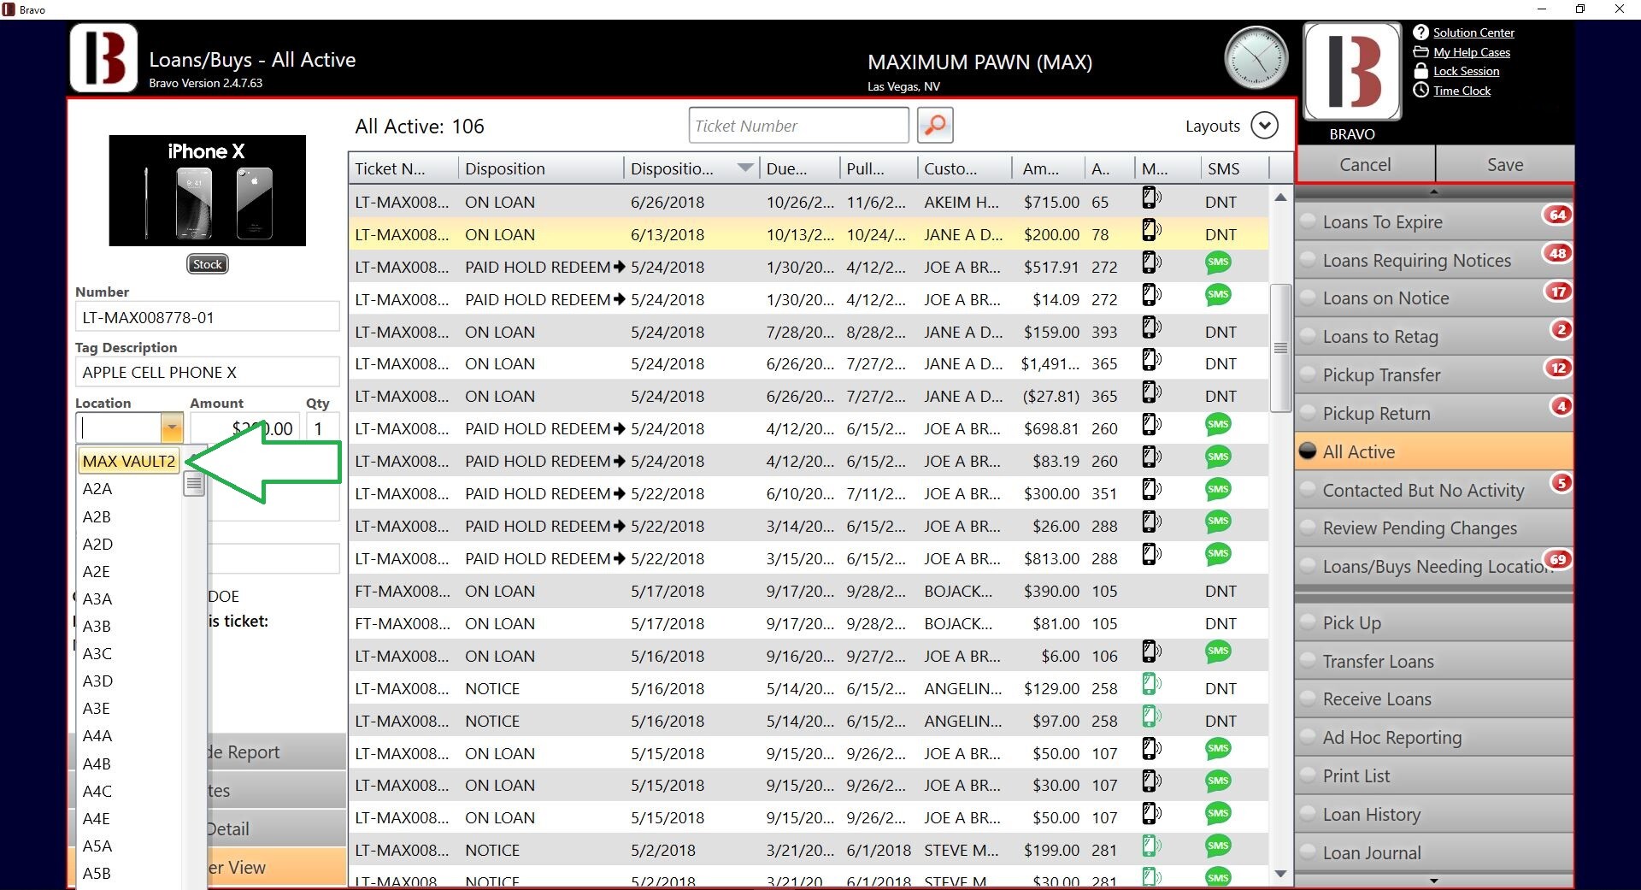Open the Layouts dropdown chevron

[1264, 126]
